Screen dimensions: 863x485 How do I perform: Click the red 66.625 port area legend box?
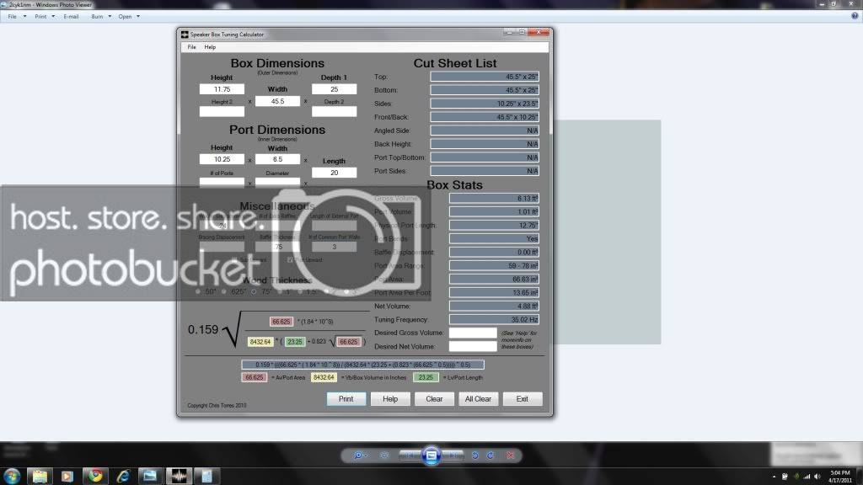pos(255,377)
